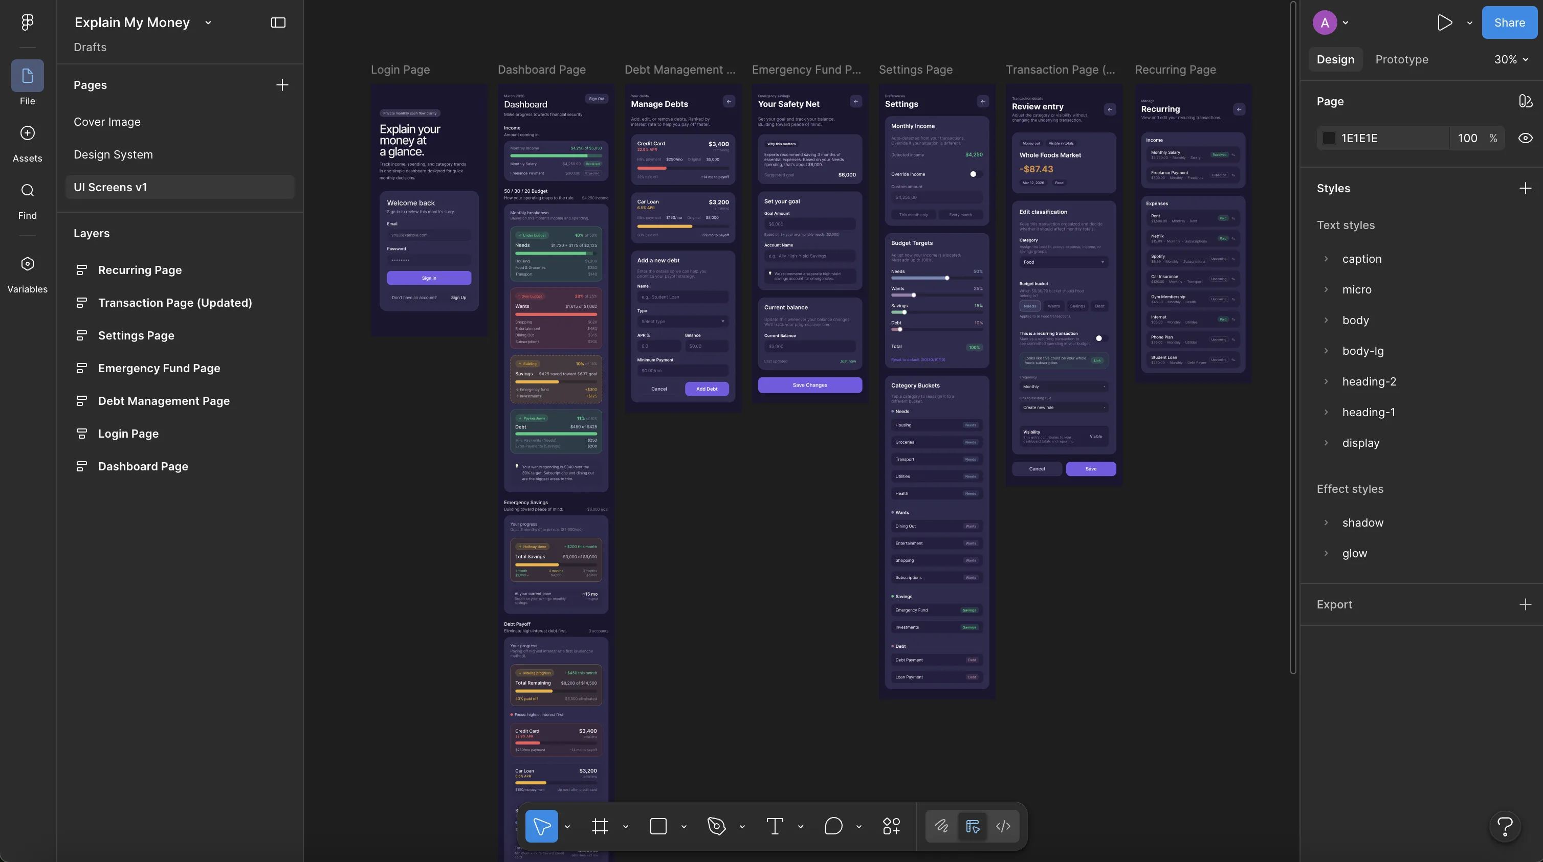Select the Text tool

point(775,826)
